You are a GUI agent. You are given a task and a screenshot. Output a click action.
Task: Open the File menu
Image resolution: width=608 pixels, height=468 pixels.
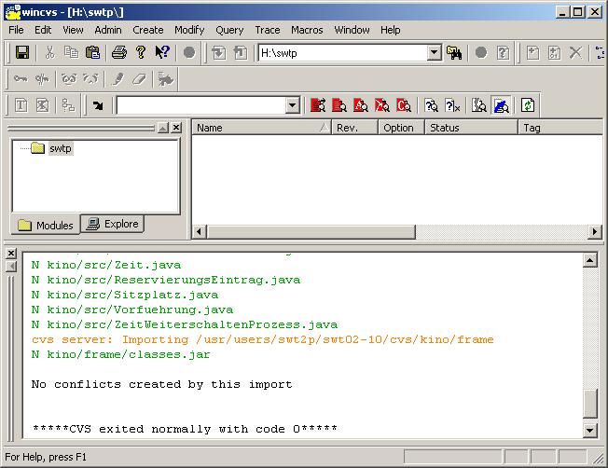[x=16, y=30]
